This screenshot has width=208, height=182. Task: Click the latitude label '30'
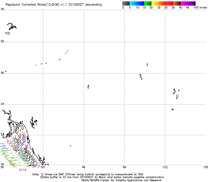(x=2, y=9)
